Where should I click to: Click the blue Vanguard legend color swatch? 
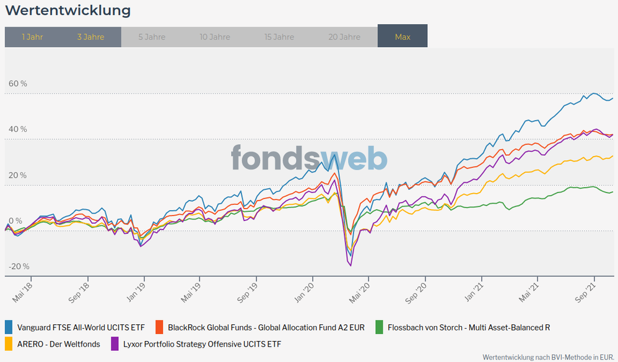point(9,327)
